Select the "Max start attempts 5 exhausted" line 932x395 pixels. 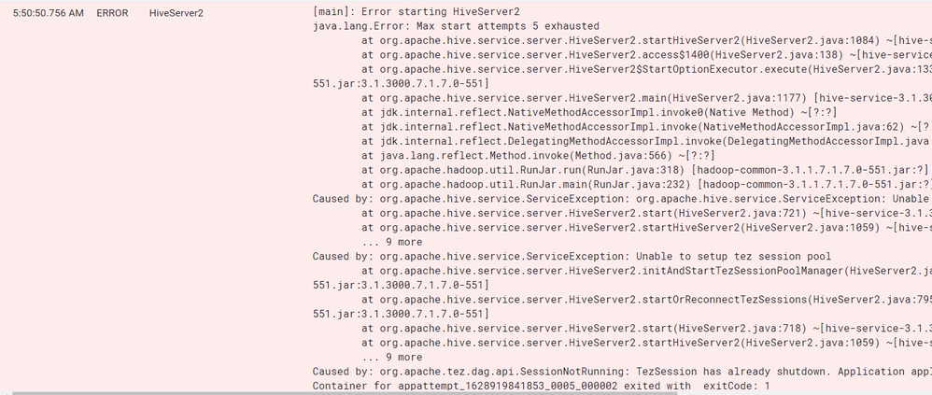click(456, 26)
